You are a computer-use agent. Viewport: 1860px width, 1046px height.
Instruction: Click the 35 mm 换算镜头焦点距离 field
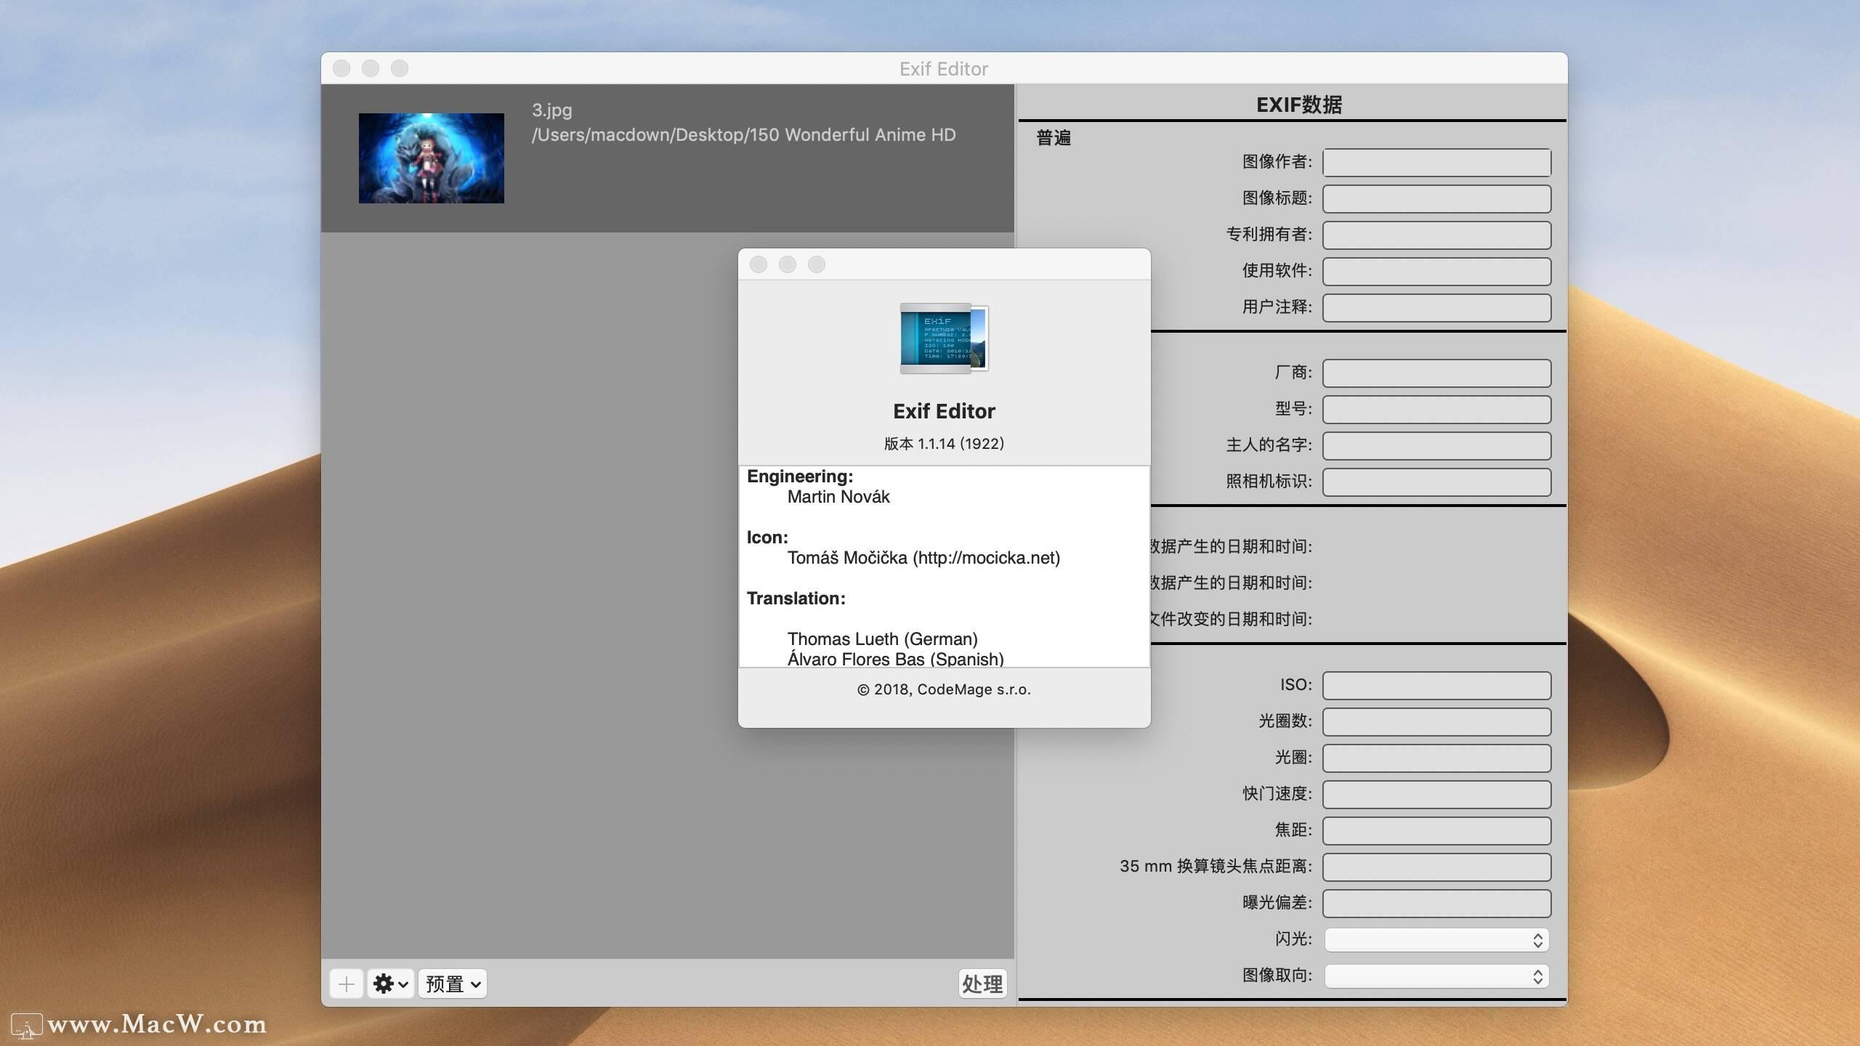(x=1436, y=867)
